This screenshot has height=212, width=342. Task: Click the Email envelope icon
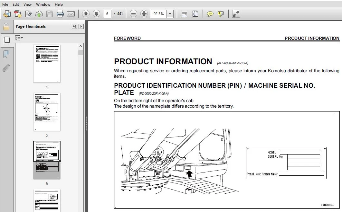pos(71,14)
